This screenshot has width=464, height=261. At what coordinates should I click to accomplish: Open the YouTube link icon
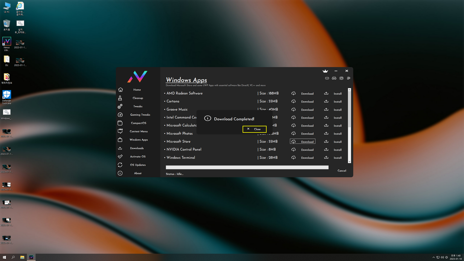click(x=327, y=78)
